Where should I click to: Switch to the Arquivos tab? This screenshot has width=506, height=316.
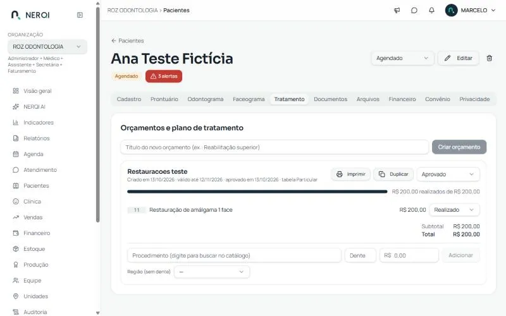[368, 99]
